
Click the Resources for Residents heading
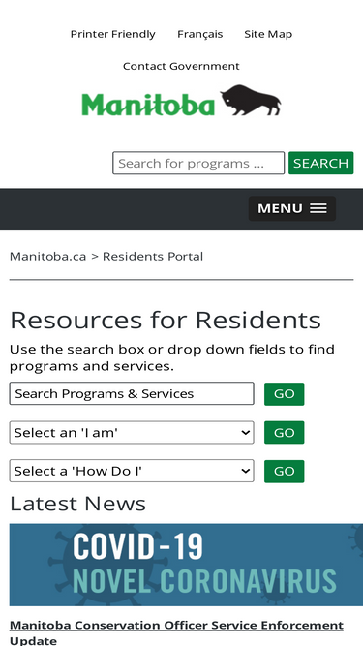pyautogui.click(x=165, y=320)
